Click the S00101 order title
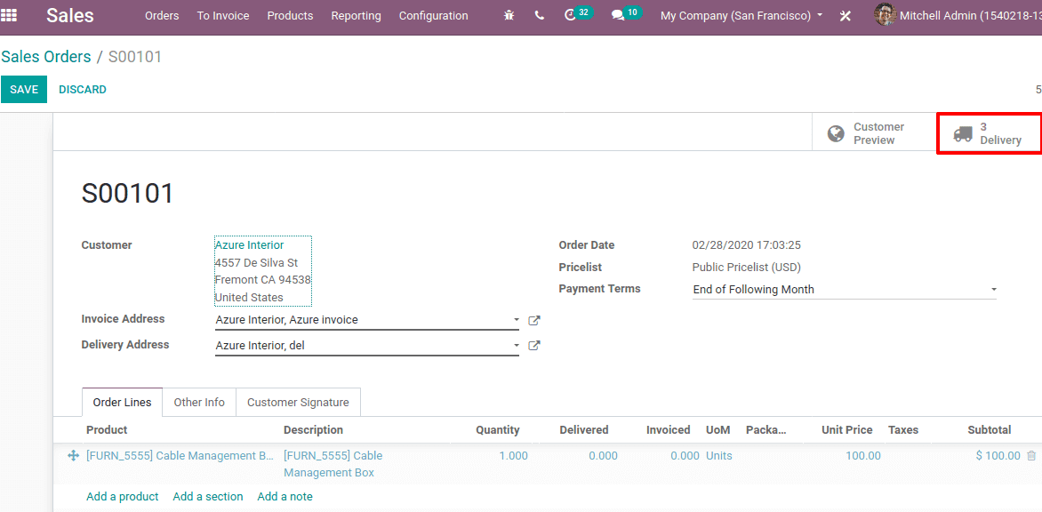 (127, 193)
